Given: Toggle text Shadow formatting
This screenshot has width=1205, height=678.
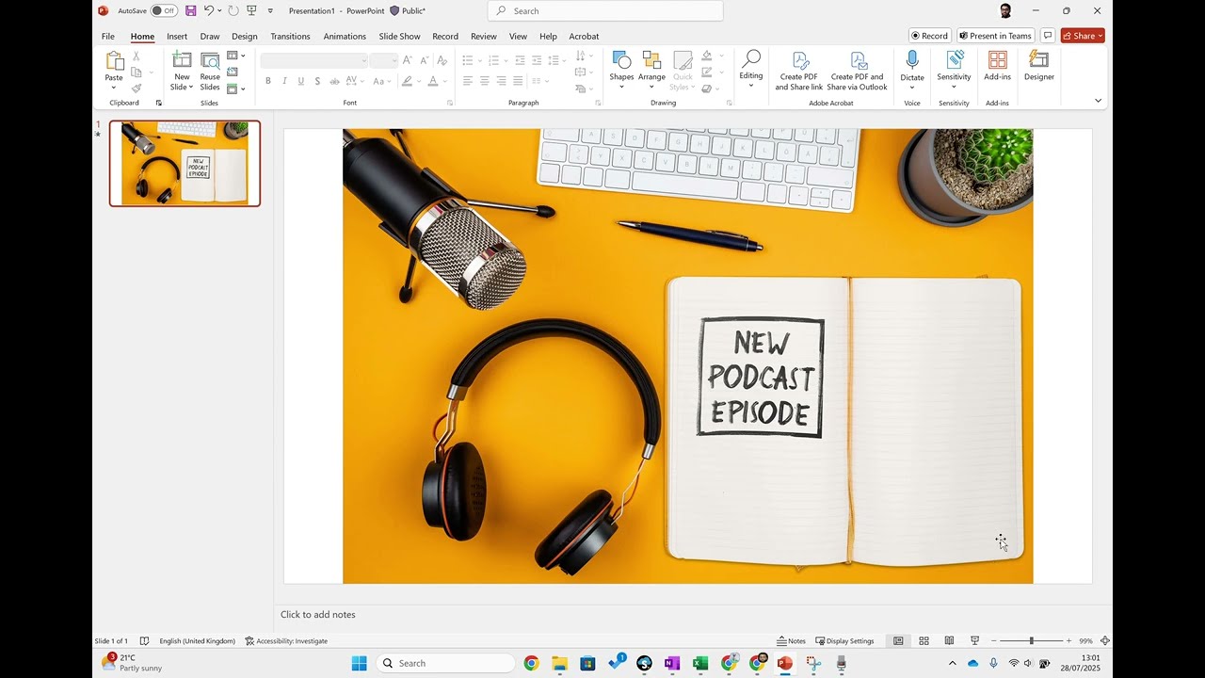Looking at the screenshot, I should [317, 81].
